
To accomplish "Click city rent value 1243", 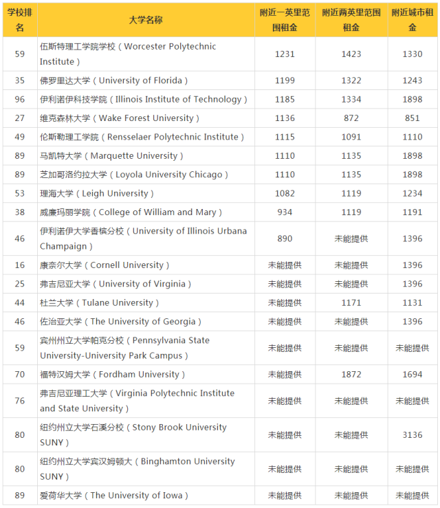I will (412, 80).
